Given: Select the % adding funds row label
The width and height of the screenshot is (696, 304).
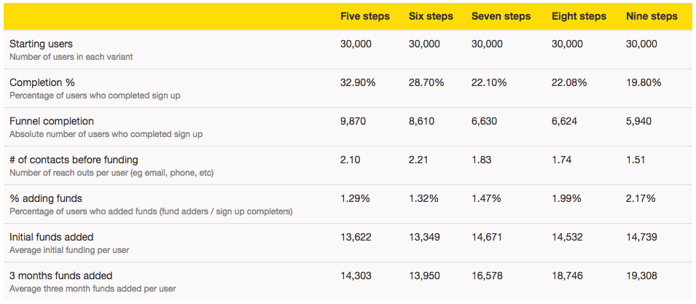Looking at the screenshot, I should pyautogui.click(x=46, y=198).
